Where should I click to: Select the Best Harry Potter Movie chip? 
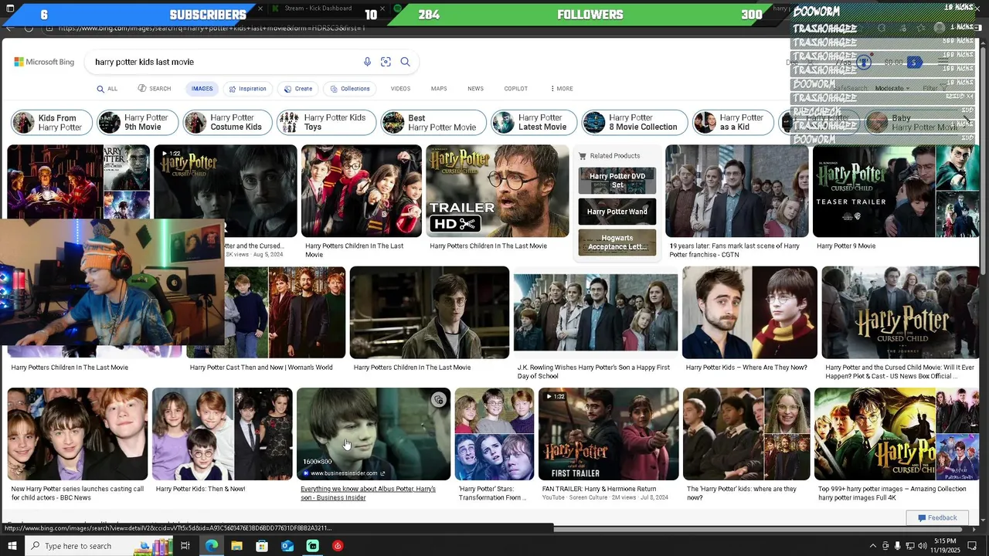click(433, 122)
